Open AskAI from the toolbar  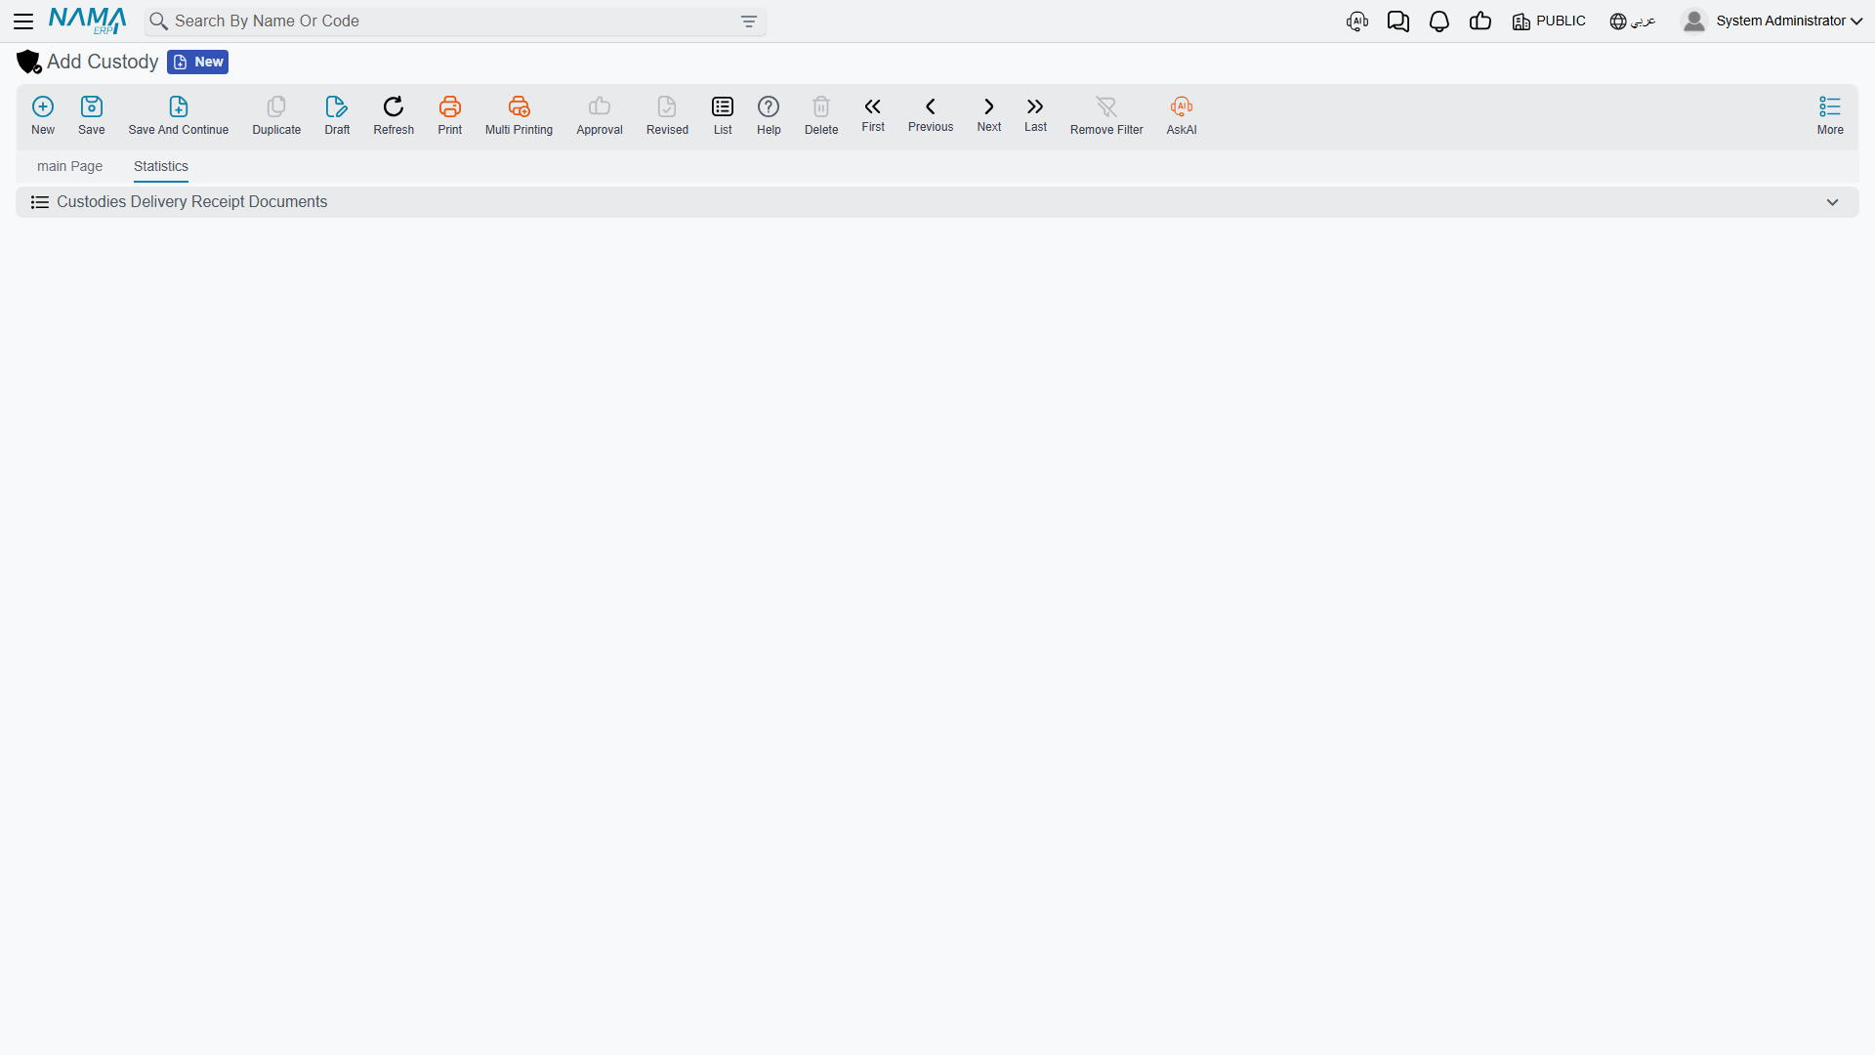pyautogui.click(x=1182, y=115)
